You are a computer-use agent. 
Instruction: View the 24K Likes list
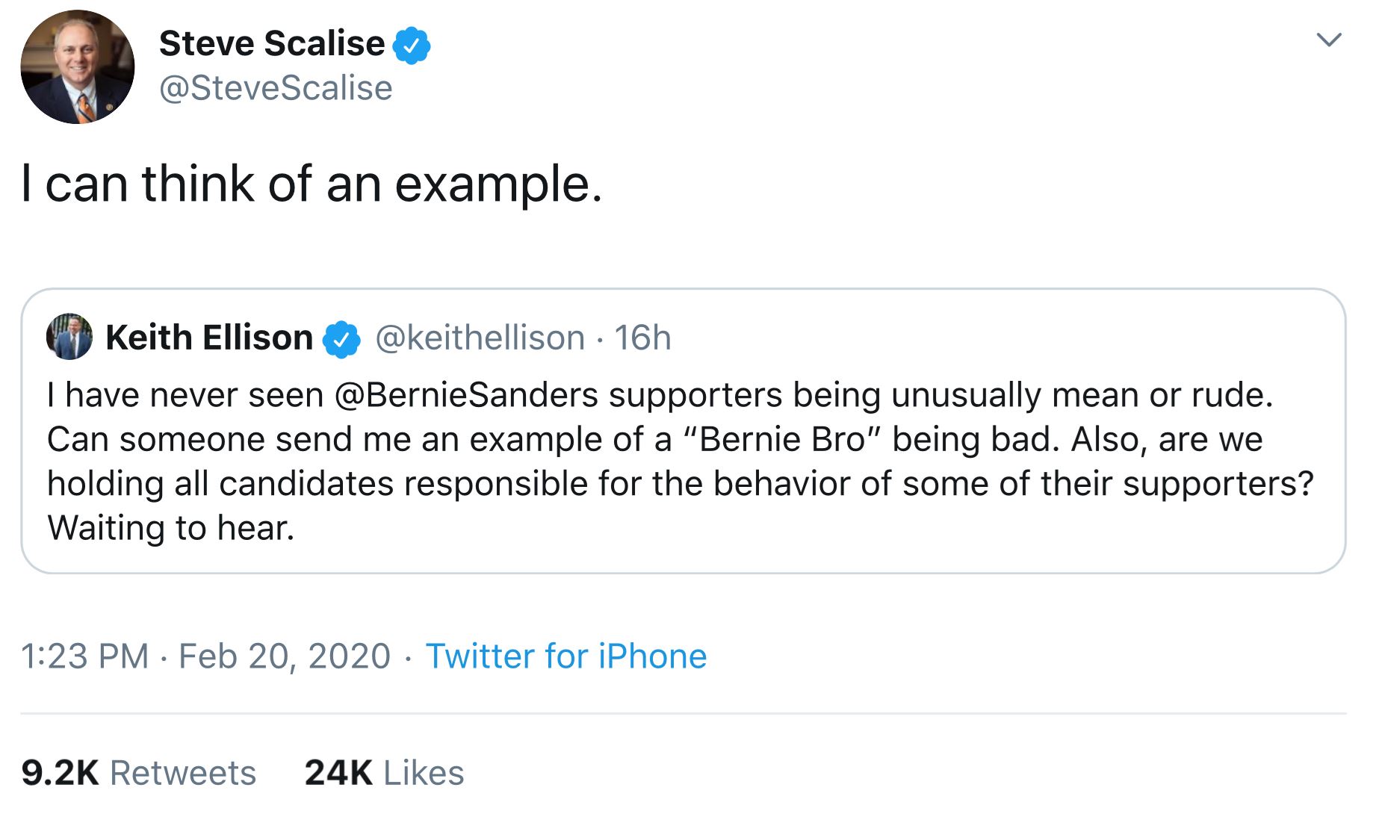coord(384,773)
